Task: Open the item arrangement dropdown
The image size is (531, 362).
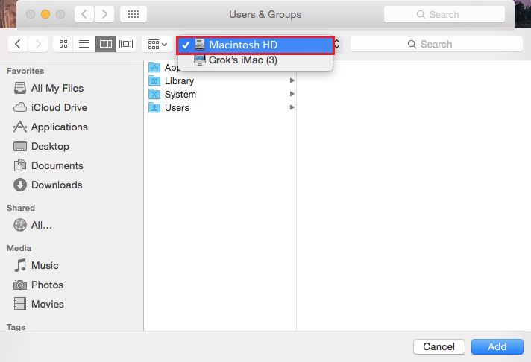Action: 157,44
